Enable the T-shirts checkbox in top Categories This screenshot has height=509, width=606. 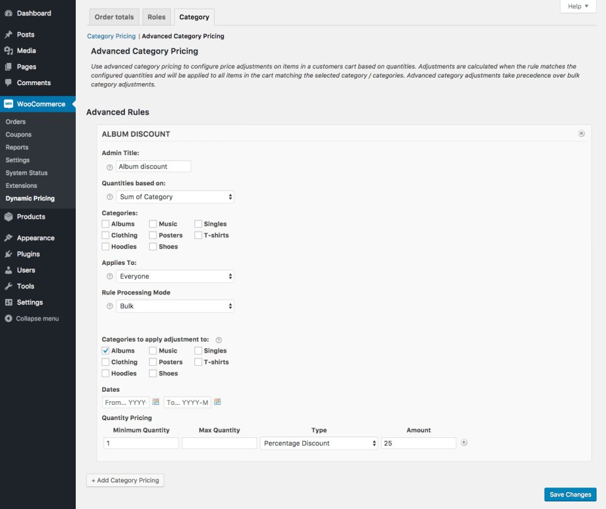[198, 235]
